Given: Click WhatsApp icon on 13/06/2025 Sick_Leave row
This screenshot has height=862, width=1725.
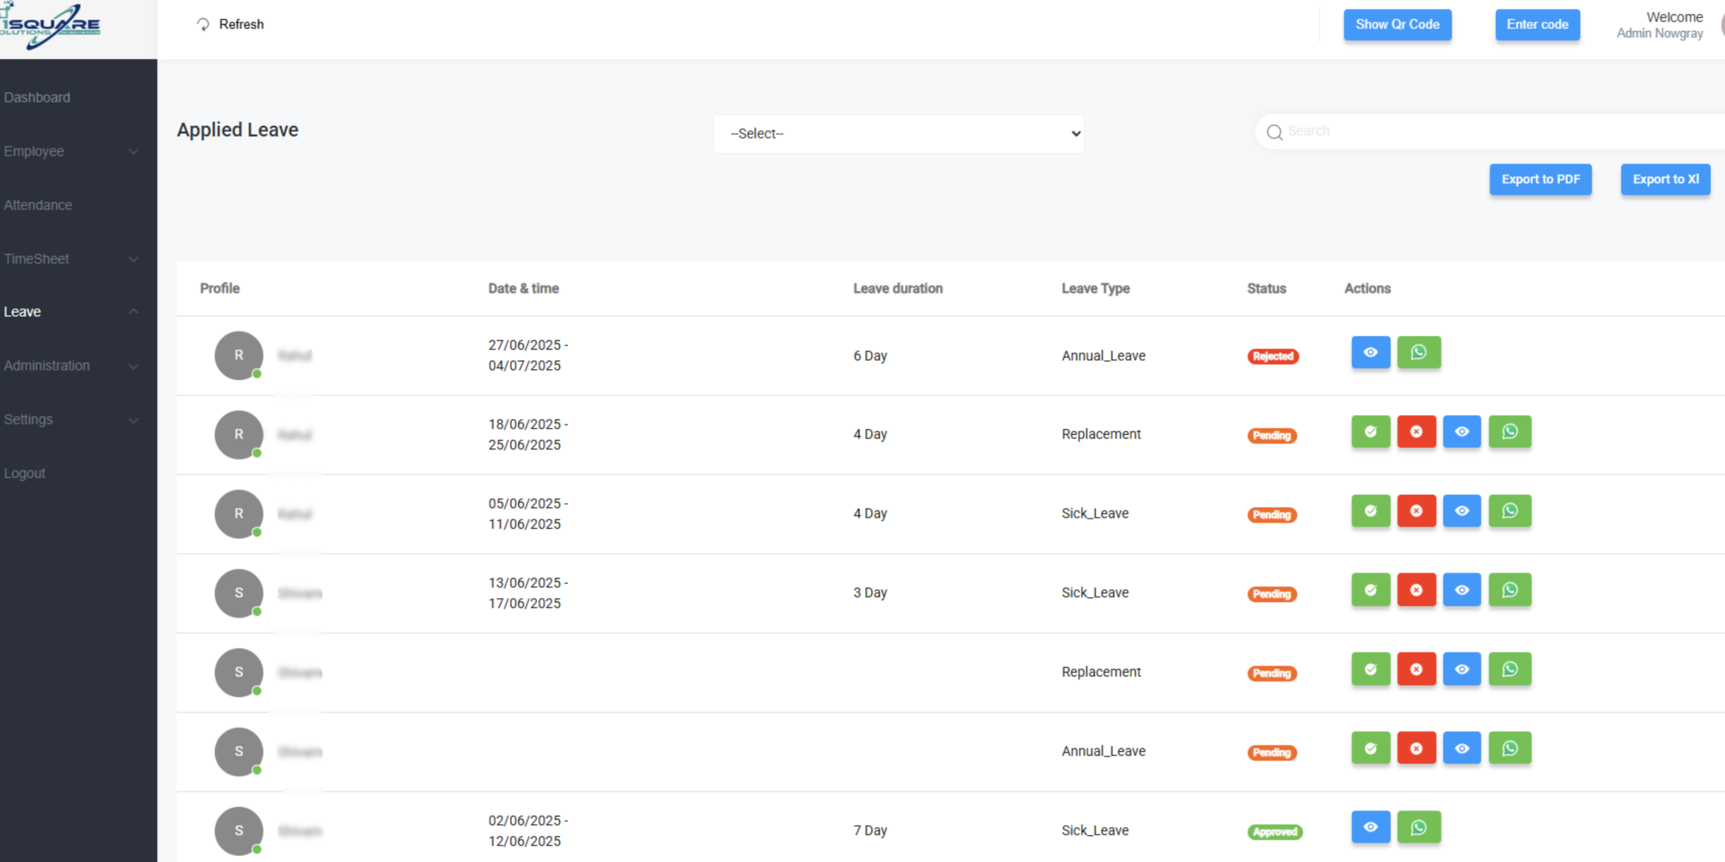Looking at the screenshot, I should coord(1509,590).
